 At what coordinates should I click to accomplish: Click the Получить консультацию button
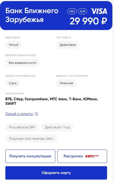30,156
